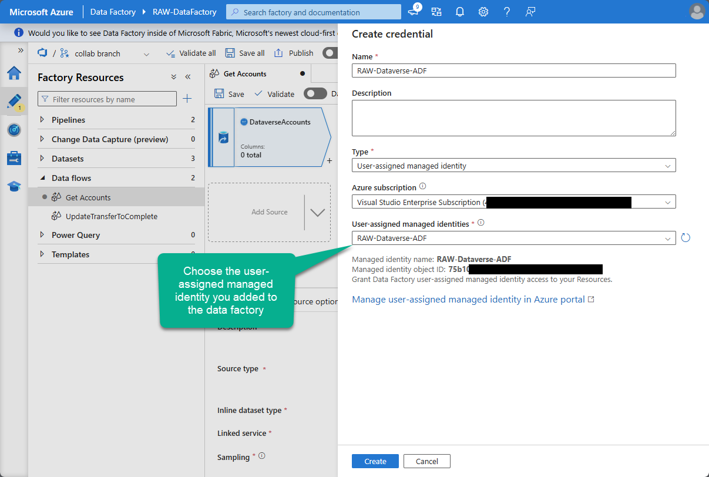Click the managed identities info icon
This screenshot has width=709, height=477.
pos(482,223)
